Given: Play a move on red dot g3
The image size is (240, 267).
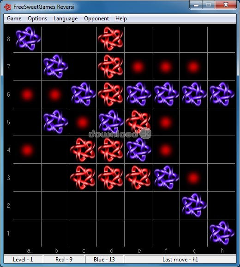Looking at the screenshot, I should [x=193, y=178].
